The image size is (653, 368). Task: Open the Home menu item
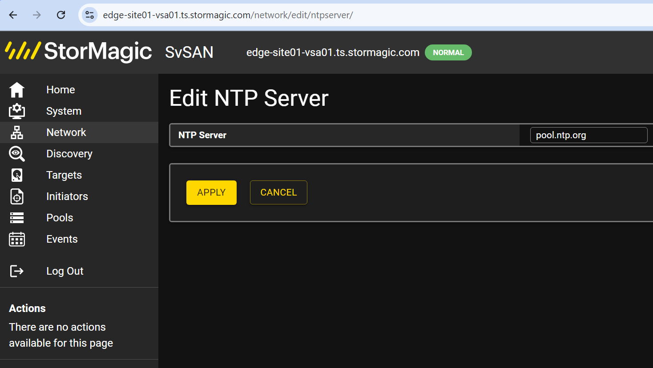coord(60,90)
